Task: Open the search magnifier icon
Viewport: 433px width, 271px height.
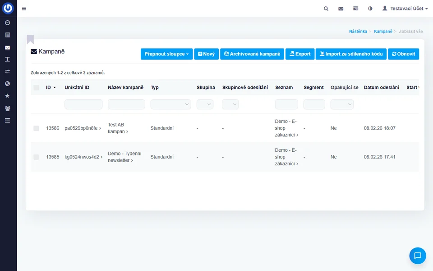Action: tap(326, 9)
